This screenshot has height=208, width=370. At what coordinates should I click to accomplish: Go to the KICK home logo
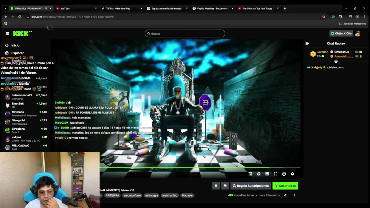(x=22, y=34)
